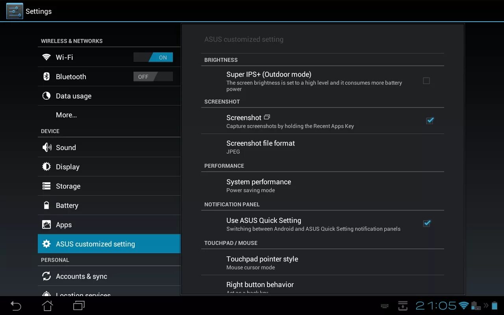504x315 pixels.
Task: Open Right button behavior chooser
Action: 322,285
